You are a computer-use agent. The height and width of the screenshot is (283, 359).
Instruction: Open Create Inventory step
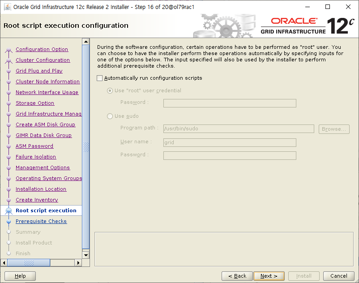click(x=37, y=200)
